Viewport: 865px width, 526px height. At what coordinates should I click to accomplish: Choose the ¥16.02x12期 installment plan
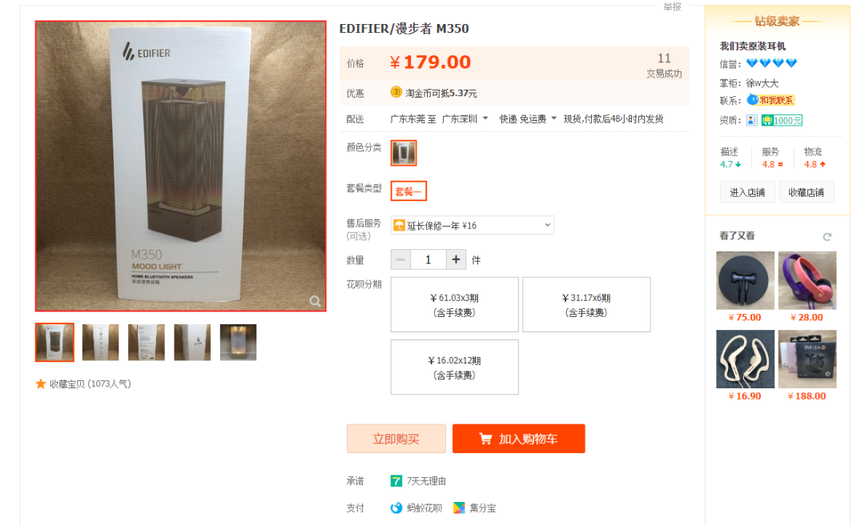[x=455, y=367]
